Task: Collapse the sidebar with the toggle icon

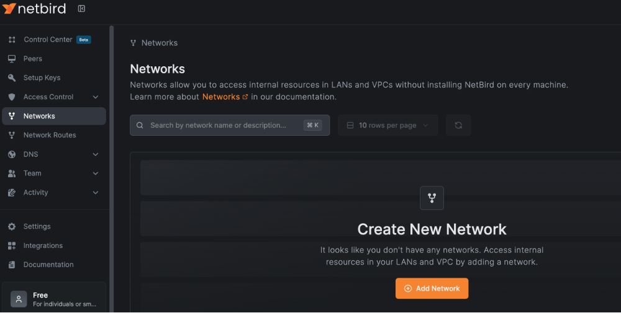Action: tap(81, 9)
